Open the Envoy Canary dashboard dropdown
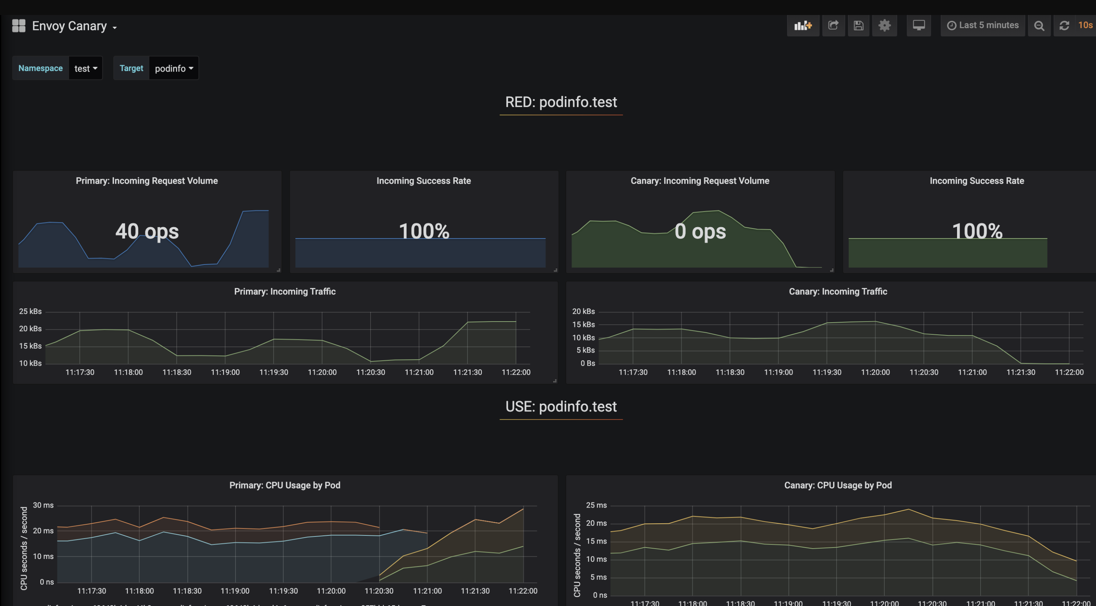 (x=74, y=26)
